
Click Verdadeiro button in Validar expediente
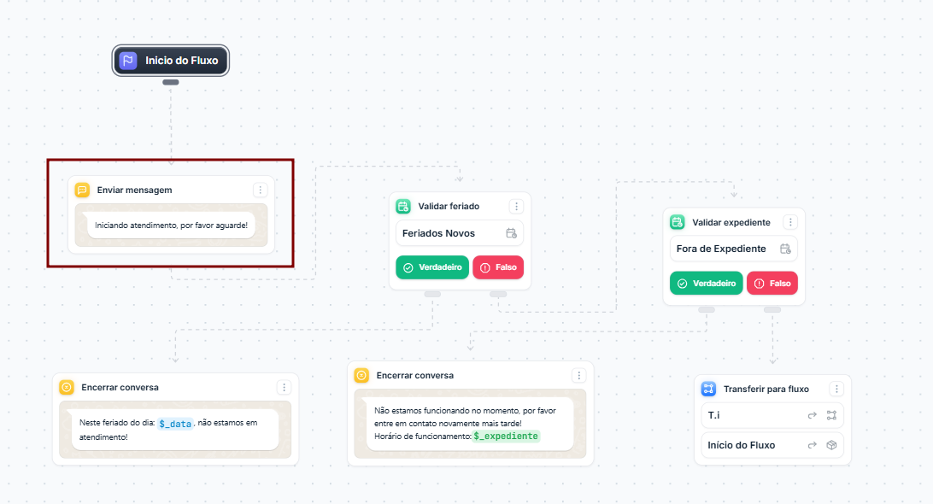[707, 284]
